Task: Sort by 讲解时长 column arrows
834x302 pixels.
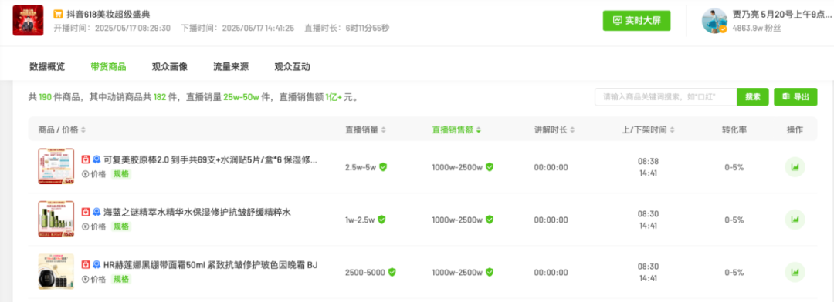Action: click(x=571, y=130)
